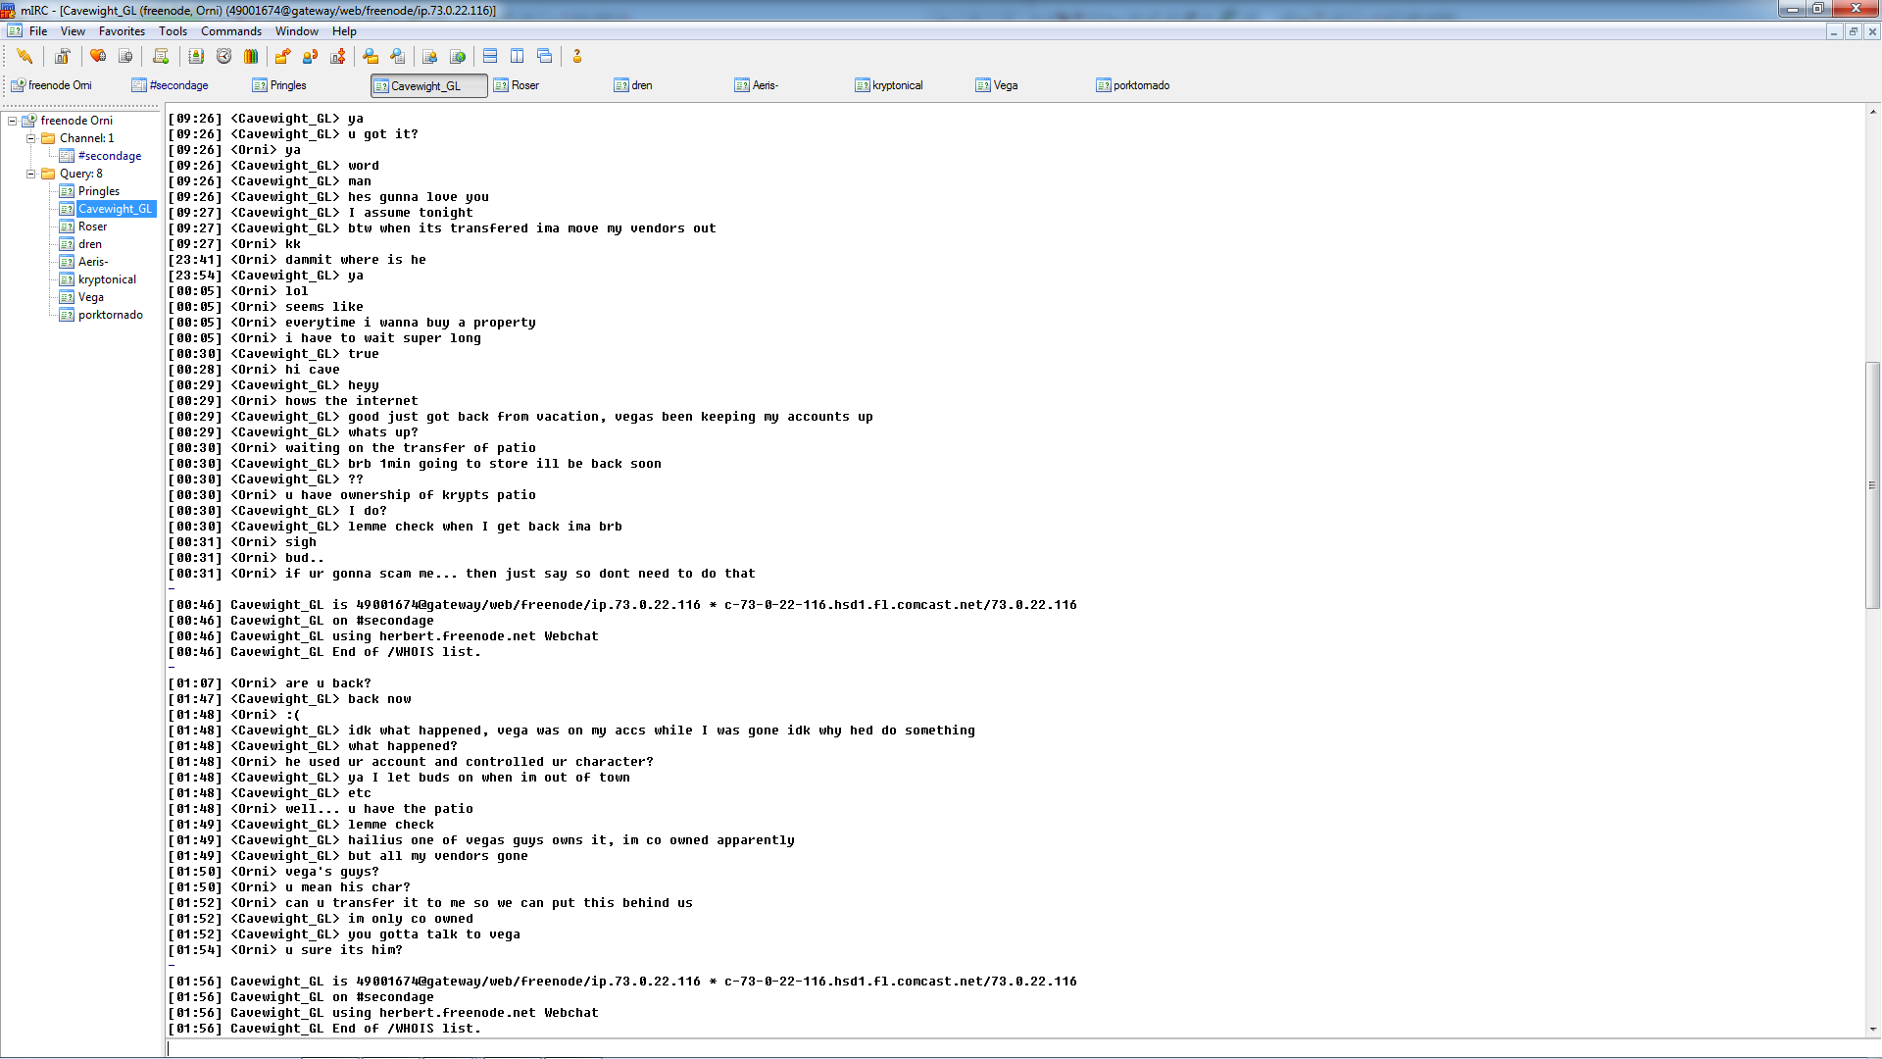Open mIRC Options hammer icon
This screenshot has height=1059, width=1882.
coord(62,56)
